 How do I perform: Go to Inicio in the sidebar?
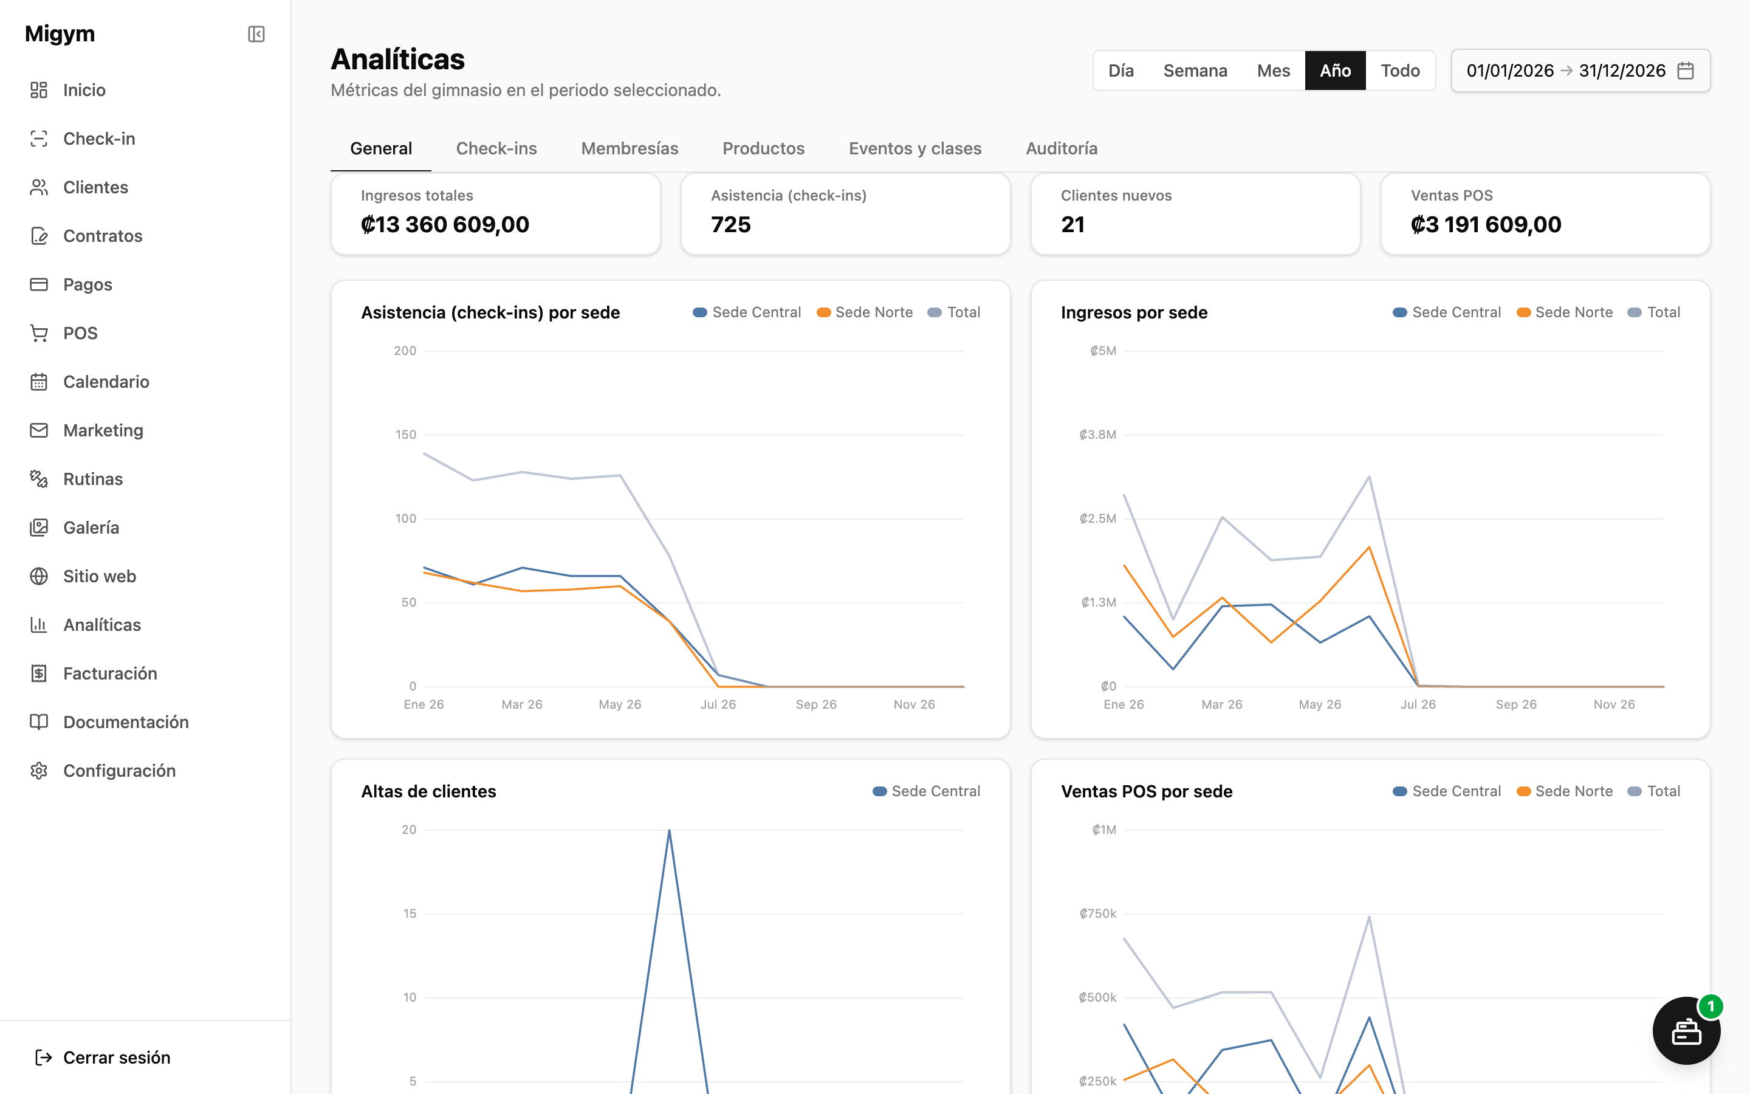tap(145, 90)
